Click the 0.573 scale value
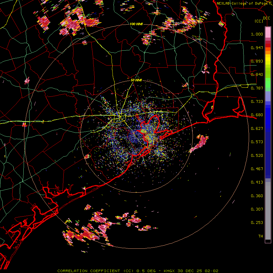 (x=257, y=142)
